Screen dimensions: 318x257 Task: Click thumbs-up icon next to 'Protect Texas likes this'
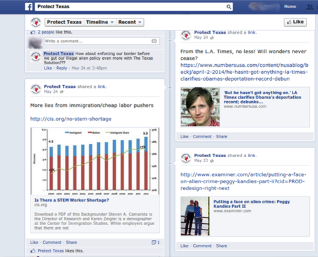pyautogui.click(x=33, y=251)
